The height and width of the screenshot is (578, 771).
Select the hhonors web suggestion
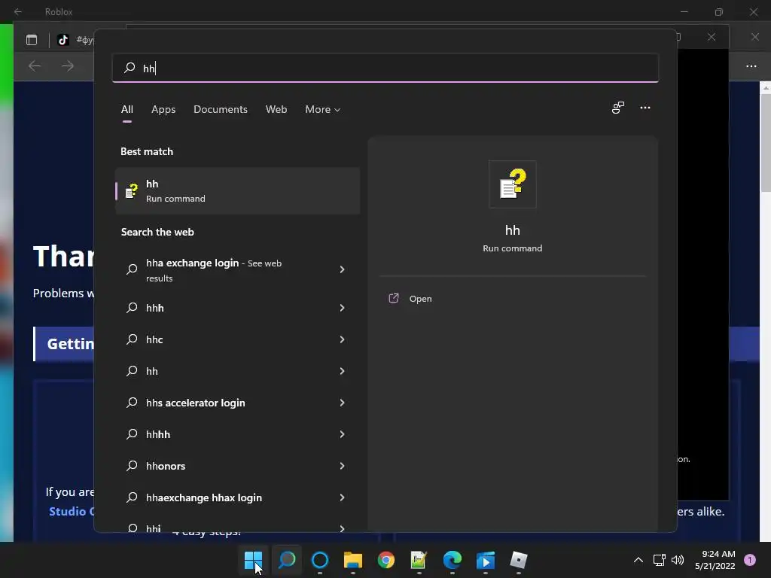pos(237,466)
